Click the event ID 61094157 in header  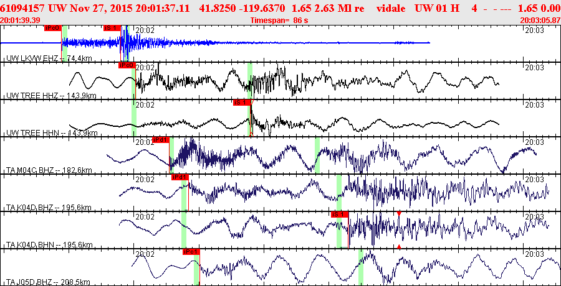coord(23,7)
